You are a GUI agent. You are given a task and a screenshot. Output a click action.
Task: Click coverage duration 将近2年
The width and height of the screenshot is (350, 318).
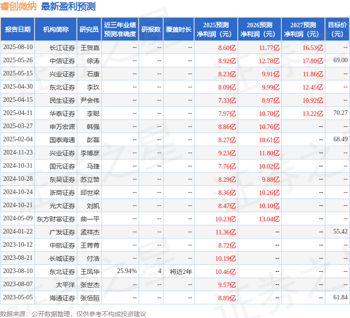(181, 272)
